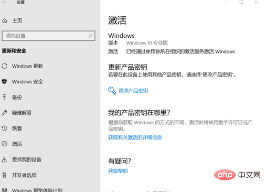Open the 疑难解答 troubleshoot section
The image size is (266, 192).
[x=22, y=113]
